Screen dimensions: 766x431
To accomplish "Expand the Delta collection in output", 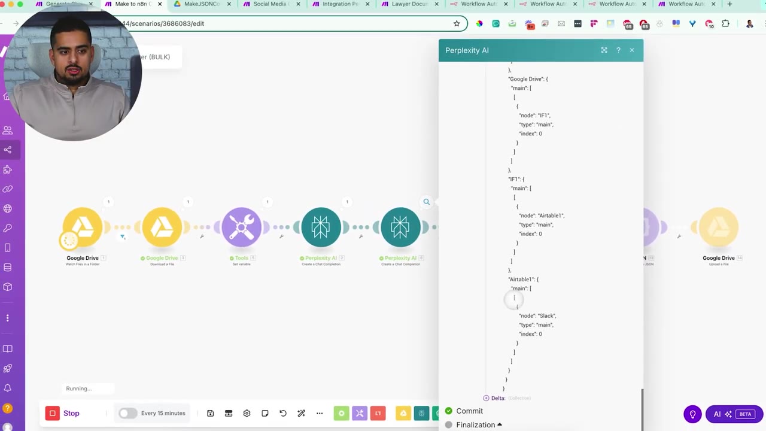I will [x=486, y=398].
